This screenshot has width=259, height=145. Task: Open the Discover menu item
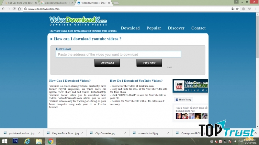176,28
